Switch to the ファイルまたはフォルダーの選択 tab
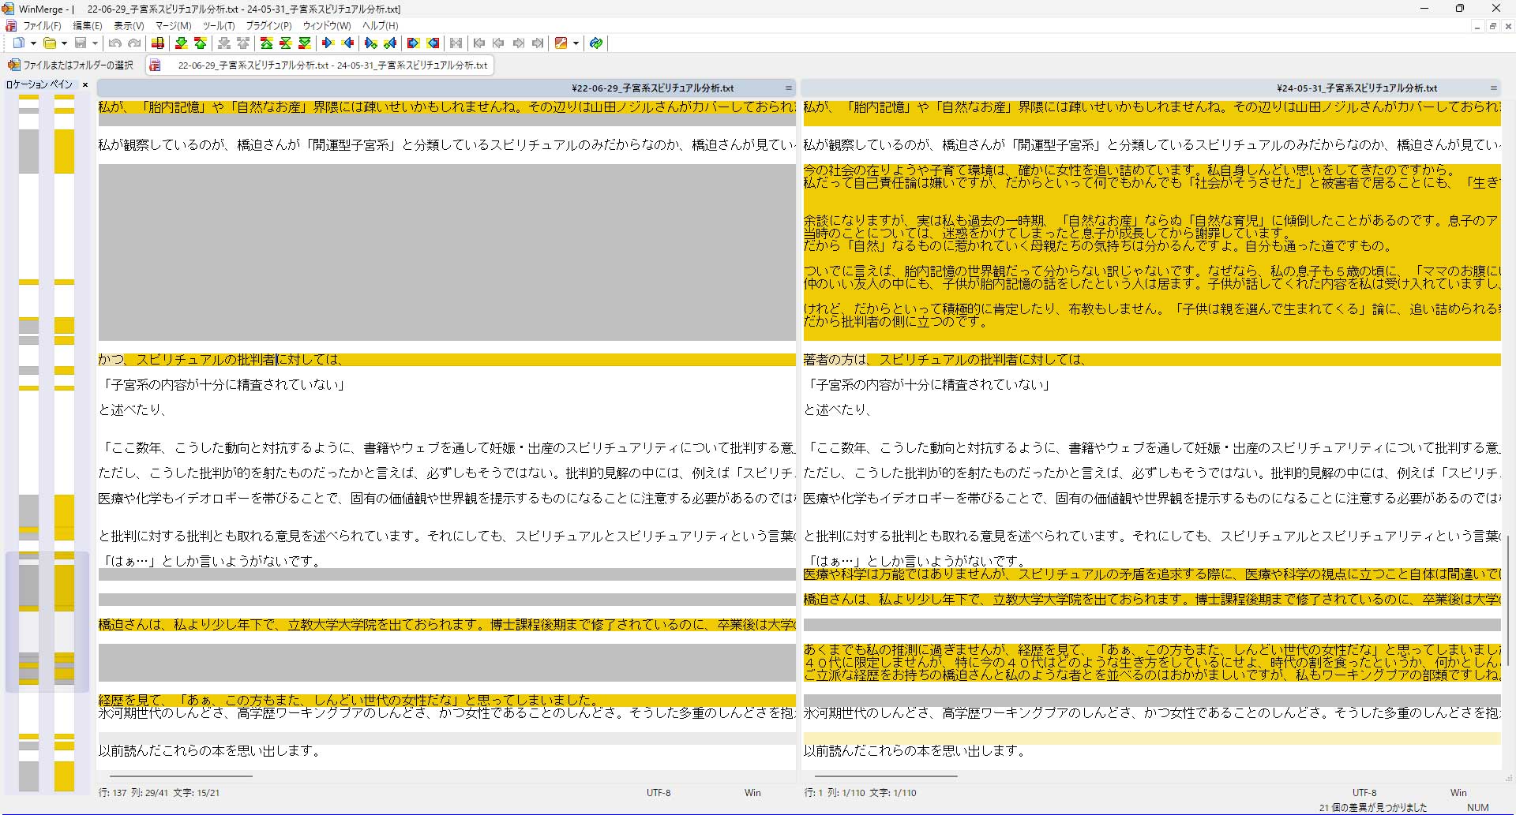This screenshot has width=1516, height=815. tap(71, 65)
